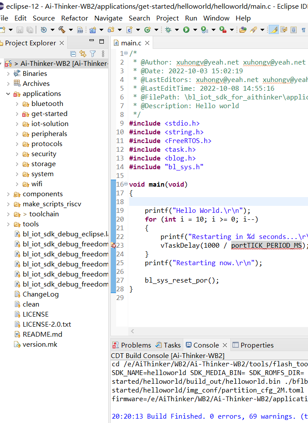Expand the get-started folder
308x423 pixels.
tap(17, 114)
